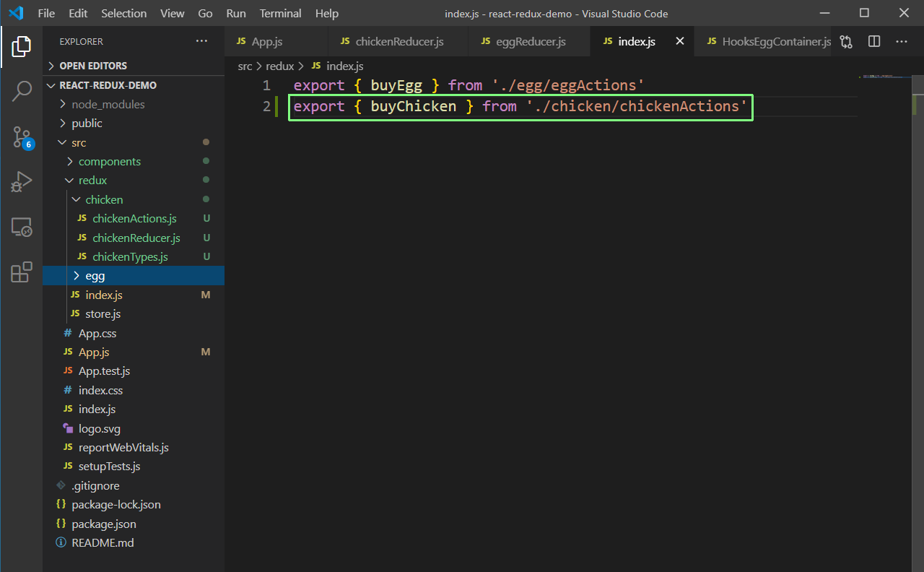Open the File menu
Screen dimensions: 924x572
pos(46,13)
